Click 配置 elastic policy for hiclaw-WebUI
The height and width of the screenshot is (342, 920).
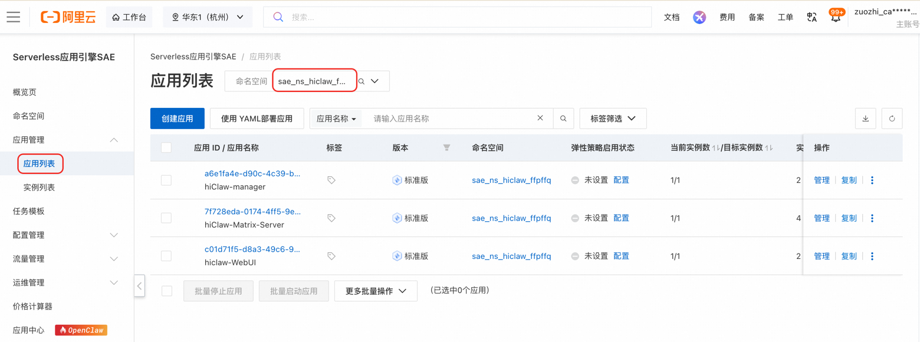(x=621, y=256)
